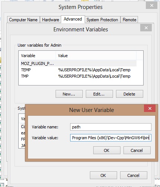Close the New User Variable dialog
The width and height of the screenshot is (160, 187).
(150, 108)
